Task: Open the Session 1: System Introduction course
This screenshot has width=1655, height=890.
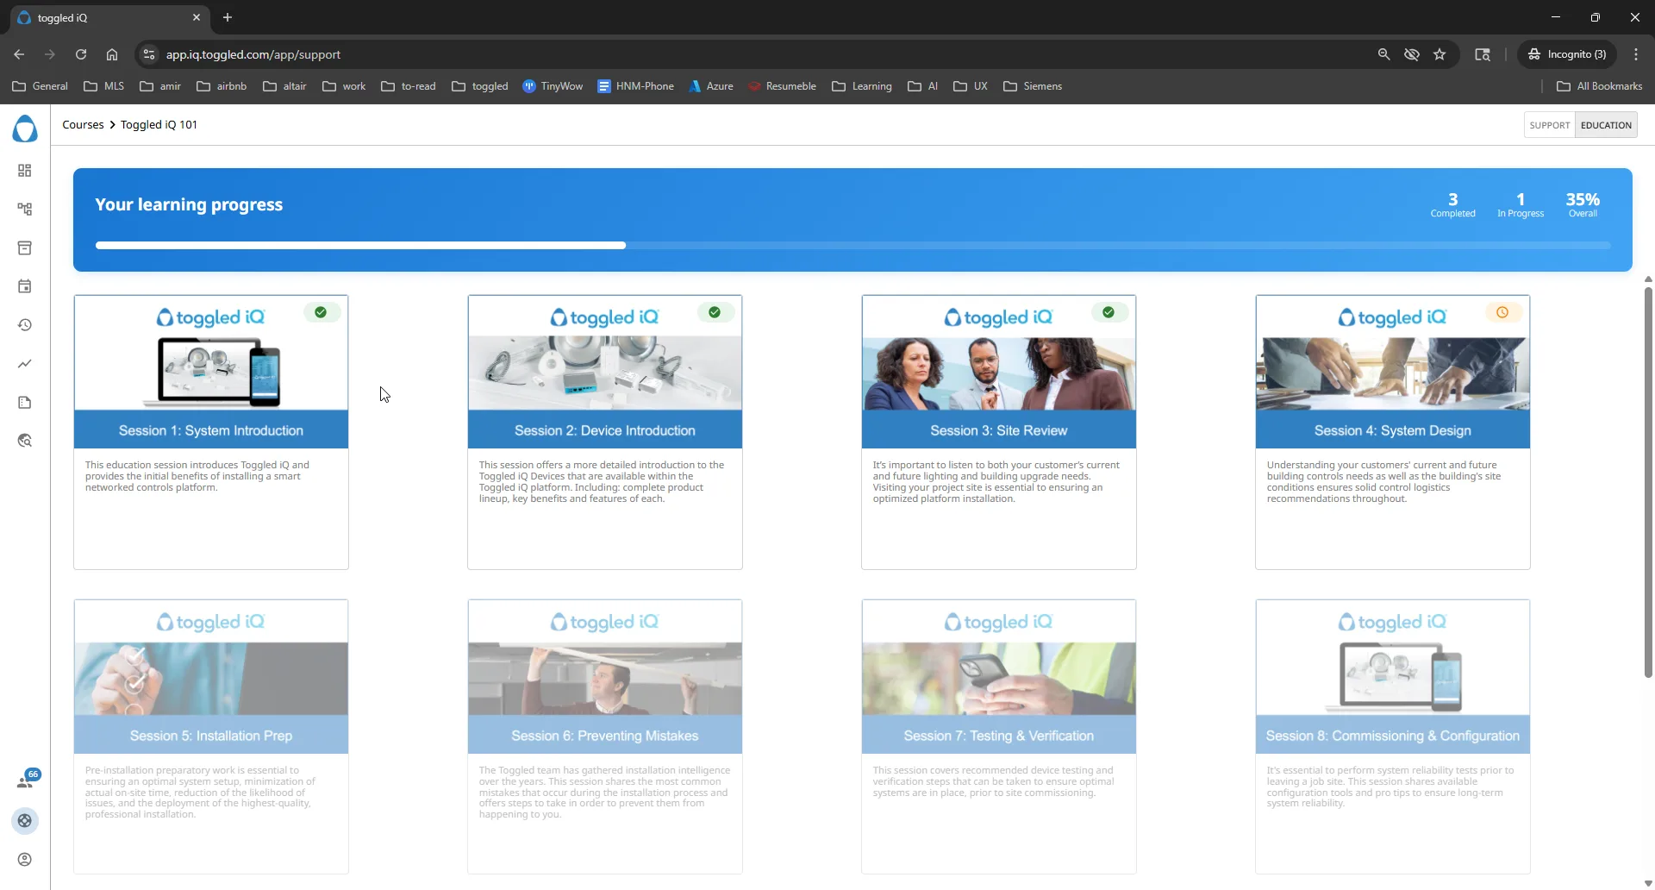Action: coord(211,432)
